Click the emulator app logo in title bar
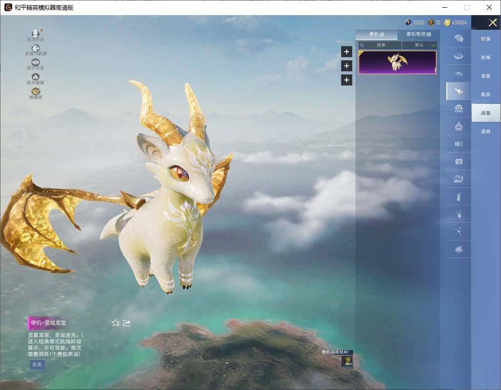This screenshot has height=390, width=501. coord(8,7)
